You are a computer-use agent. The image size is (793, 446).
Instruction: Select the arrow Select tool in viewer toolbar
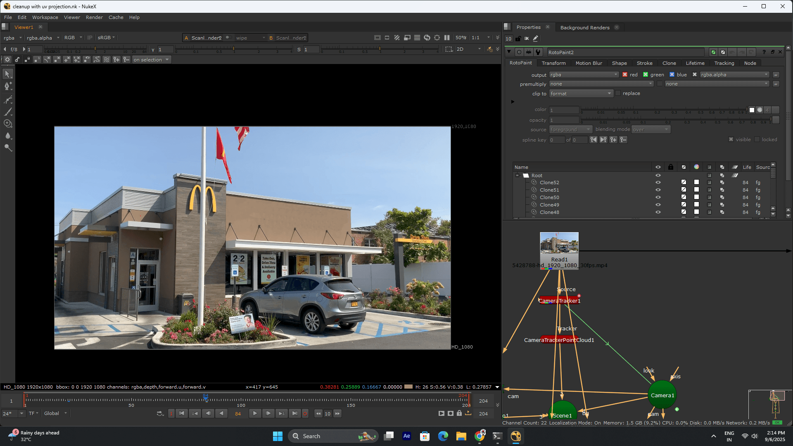point(8,74)
